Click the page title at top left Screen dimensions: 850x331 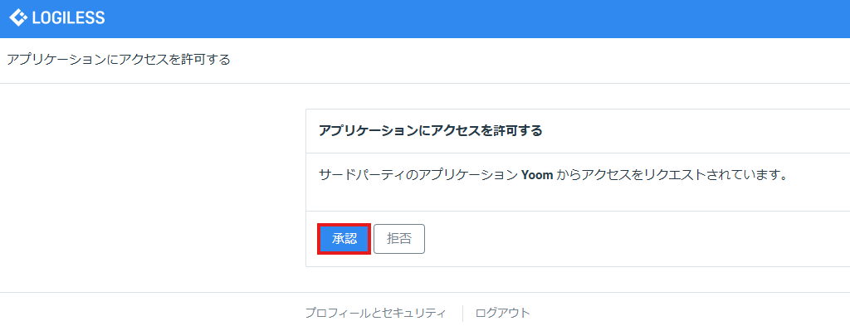(118, 59)
